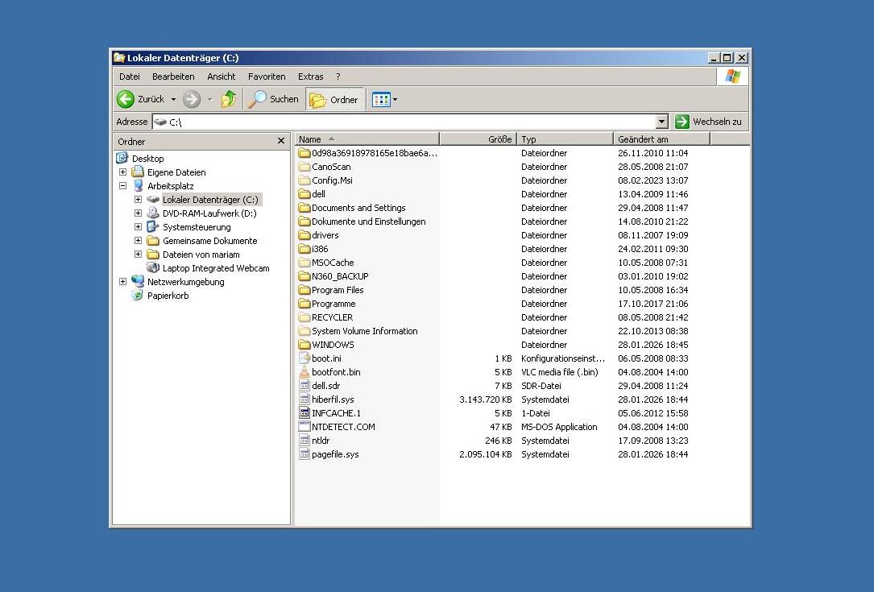
Task: Select the WINDOWS folder icon
Action: (304, 345)
